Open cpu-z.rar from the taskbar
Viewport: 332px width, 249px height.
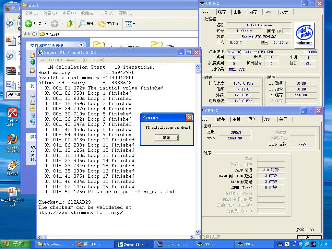click(174, 244)
